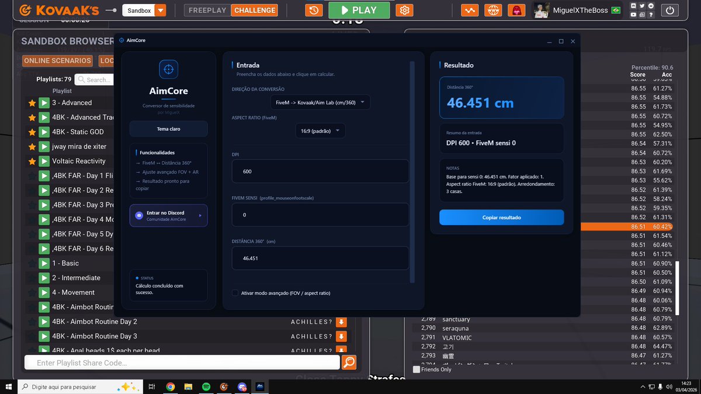Viewport: 701px width, 394px height.
Task: Open the Twitter bird icon
Action: (643, 6)
